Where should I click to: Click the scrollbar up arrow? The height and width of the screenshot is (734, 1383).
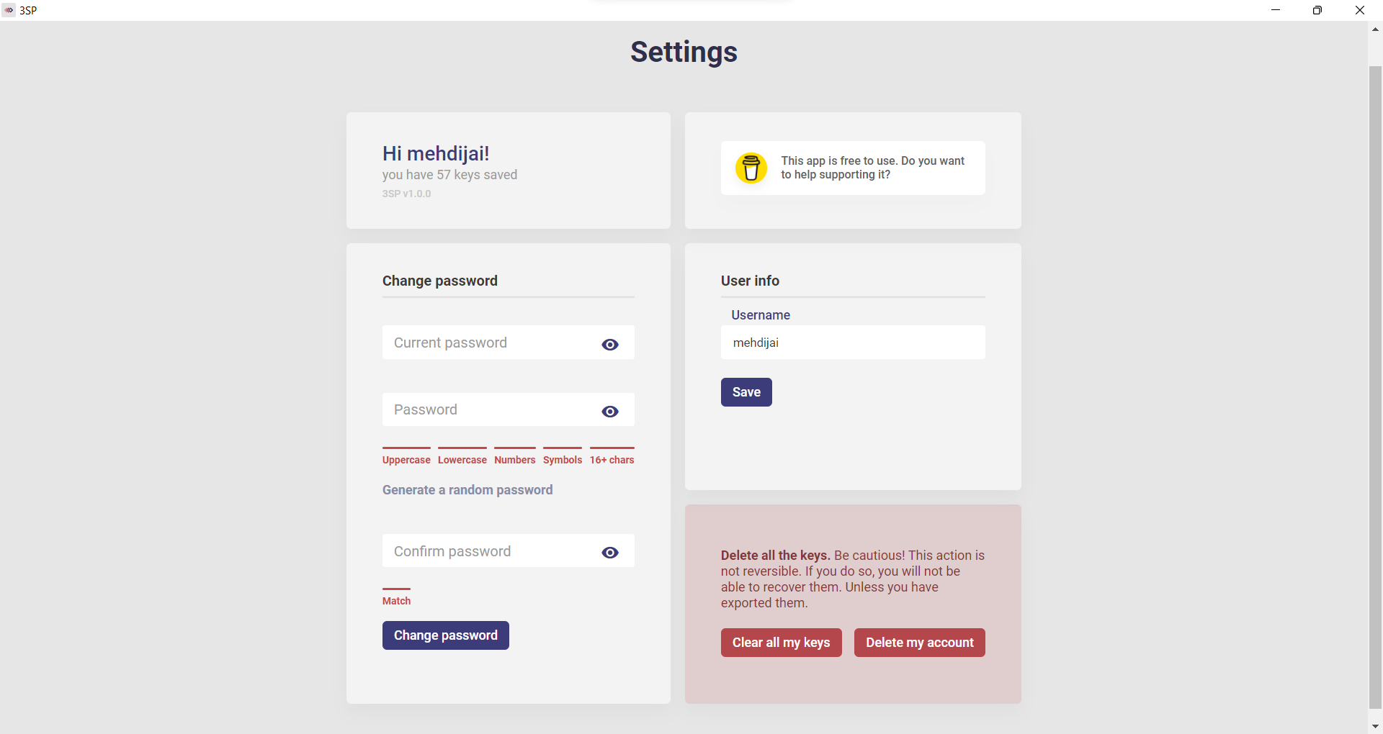pos(1375,30)
